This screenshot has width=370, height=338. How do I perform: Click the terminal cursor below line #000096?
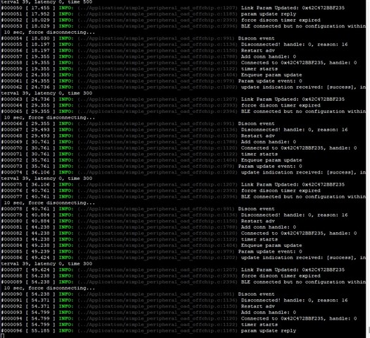[2, 336]
